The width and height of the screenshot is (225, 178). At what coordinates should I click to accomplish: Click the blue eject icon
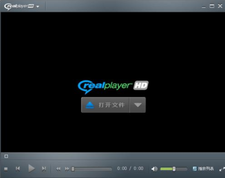[90, 105]
